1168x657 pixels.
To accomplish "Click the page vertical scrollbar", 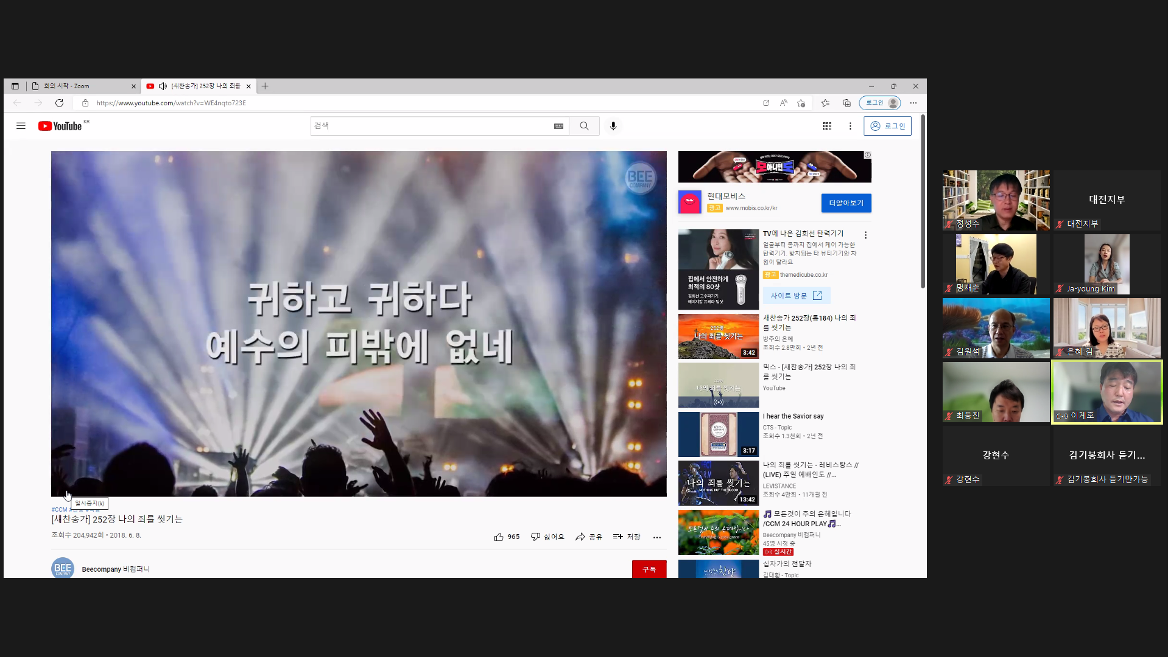I will click(923, 201).
